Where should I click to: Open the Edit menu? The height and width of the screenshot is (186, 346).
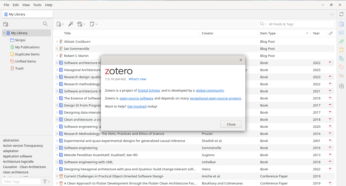click(16, 5)
